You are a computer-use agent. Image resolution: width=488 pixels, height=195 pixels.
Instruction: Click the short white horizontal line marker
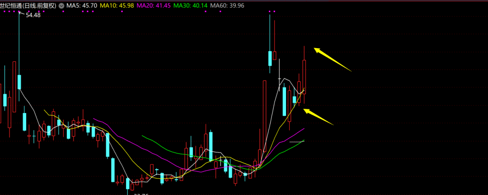coord(297,142)
